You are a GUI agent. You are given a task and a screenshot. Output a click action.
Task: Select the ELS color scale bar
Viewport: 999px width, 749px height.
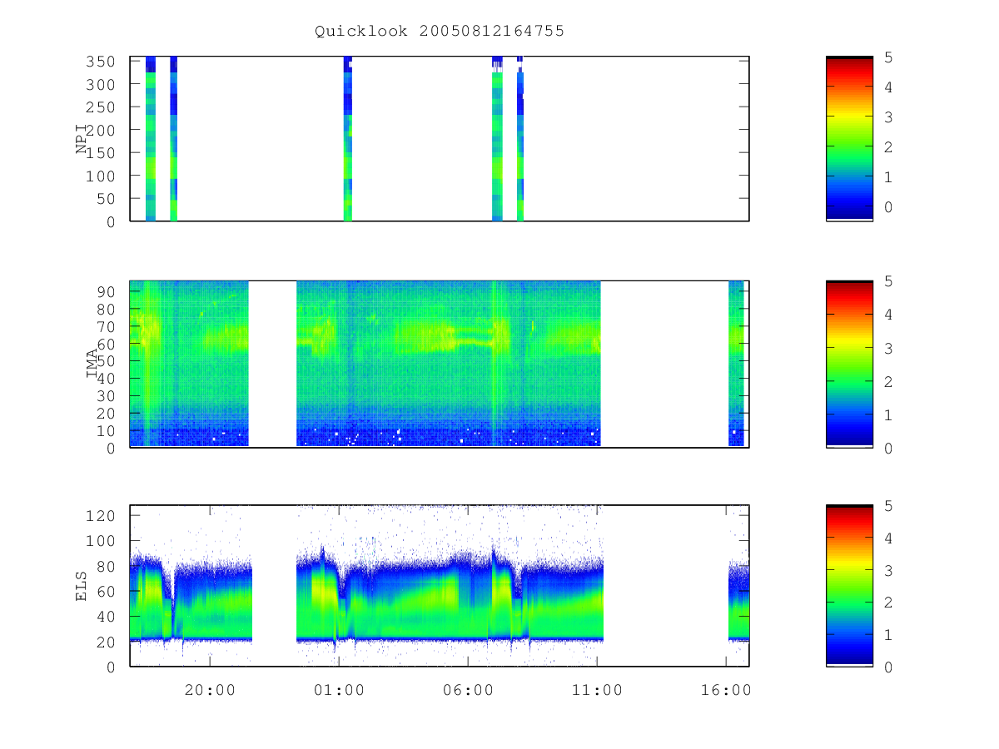(x=849, y=586)
